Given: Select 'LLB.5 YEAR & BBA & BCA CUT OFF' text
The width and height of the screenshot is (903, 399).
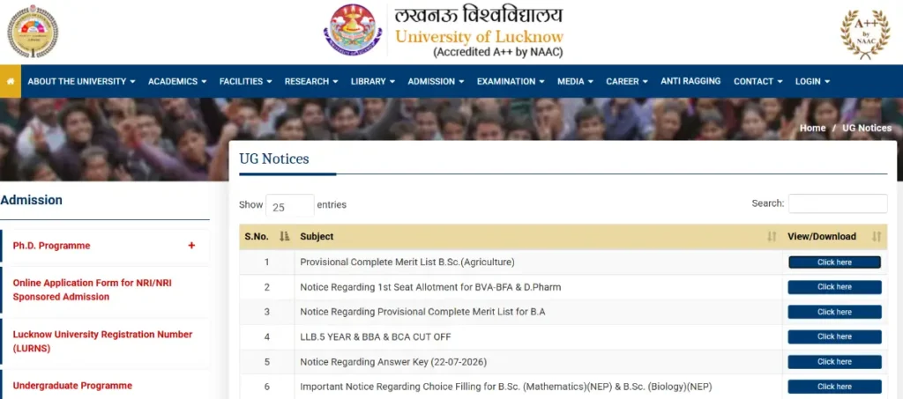Looking at the screenshot, I should tap(376, 337).
